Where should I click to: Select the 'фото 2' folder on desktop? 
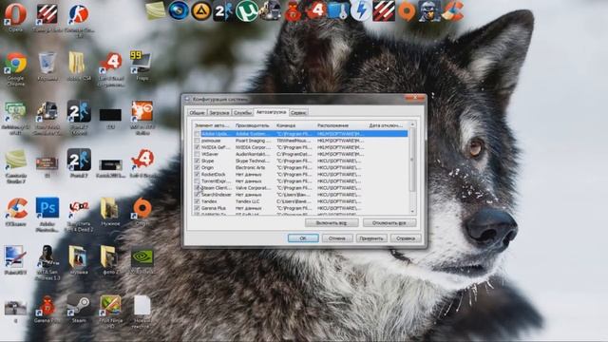110,259
